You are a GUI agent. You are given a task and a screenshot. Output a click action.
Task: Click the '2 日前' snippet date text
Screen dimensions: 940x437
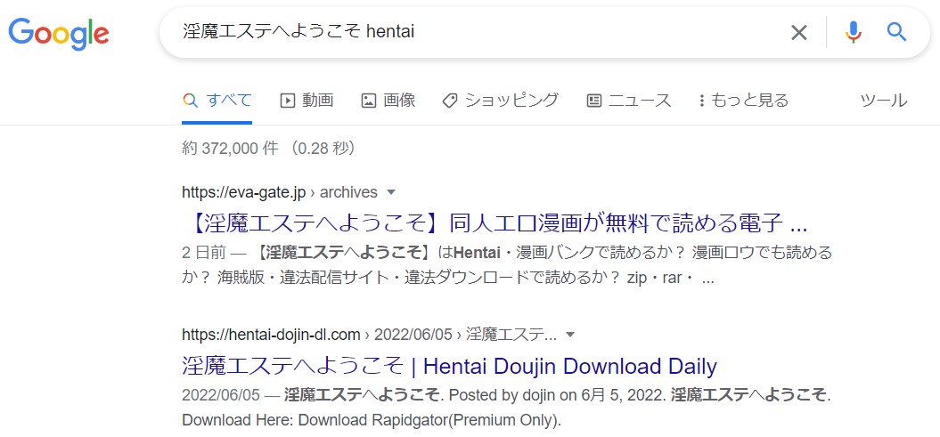(x=204, y=253)
